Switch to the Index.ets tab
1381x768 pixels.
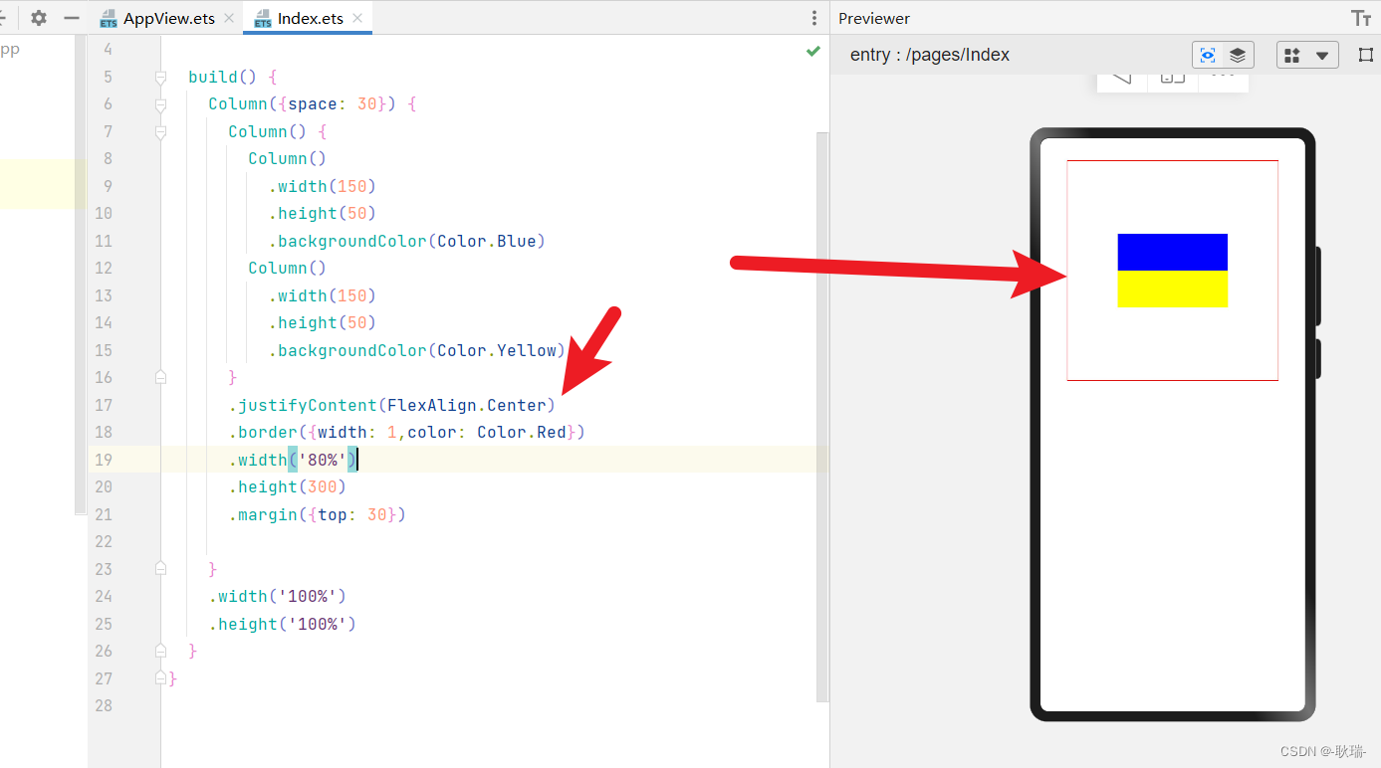coord(311,18)
